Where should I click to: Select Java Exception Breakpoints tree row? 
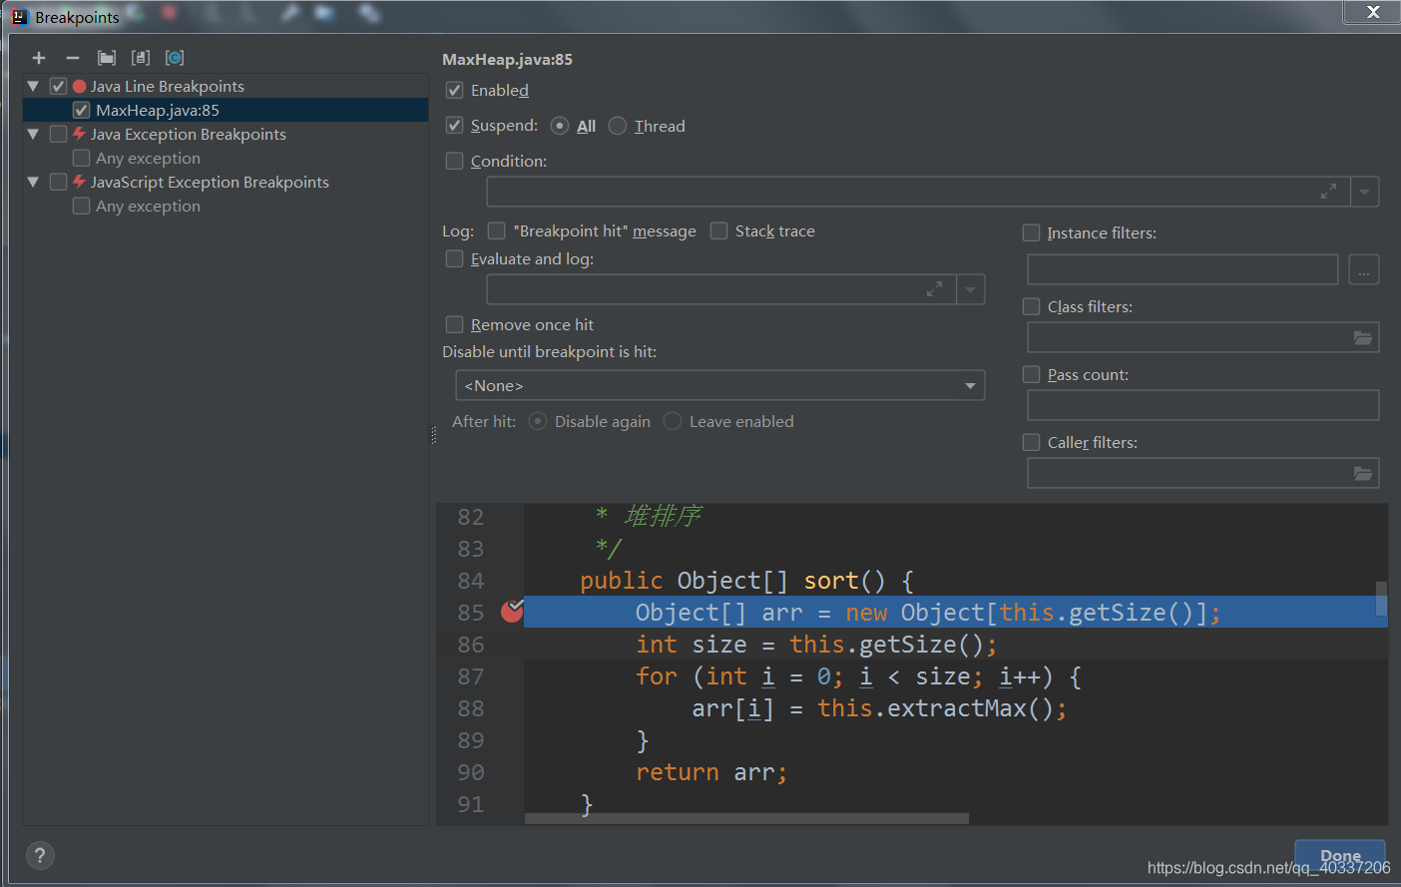tap(226, 134)
